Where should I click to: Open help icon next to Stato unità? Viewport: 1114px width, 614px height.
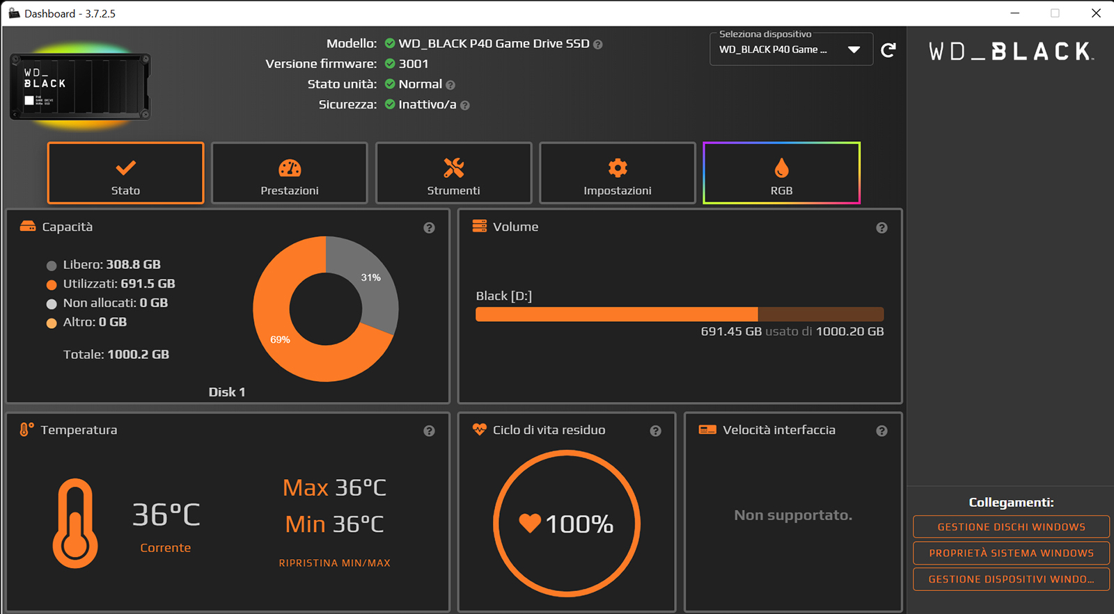click(x=450, y=85)
